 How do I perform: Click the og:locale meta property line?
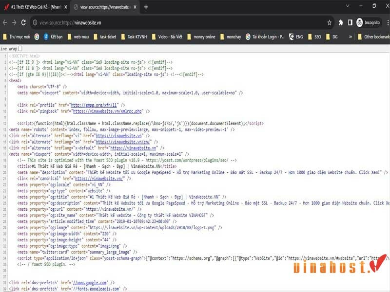coord(64,185)
